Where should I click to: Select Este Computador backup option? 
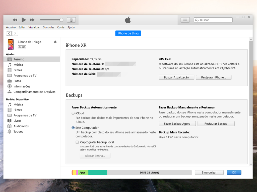[x=73, y=128]
